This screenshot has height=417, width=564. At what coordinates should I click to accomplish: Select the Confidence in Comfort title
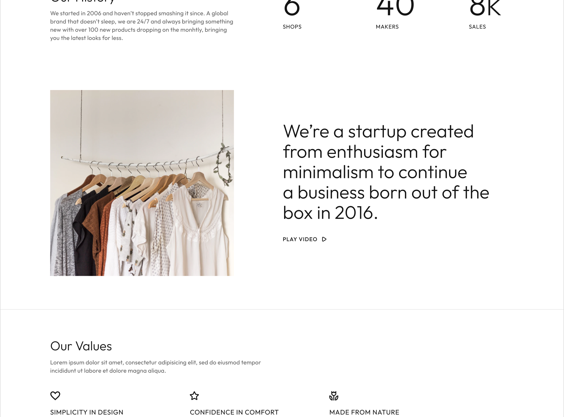[234, 412]
